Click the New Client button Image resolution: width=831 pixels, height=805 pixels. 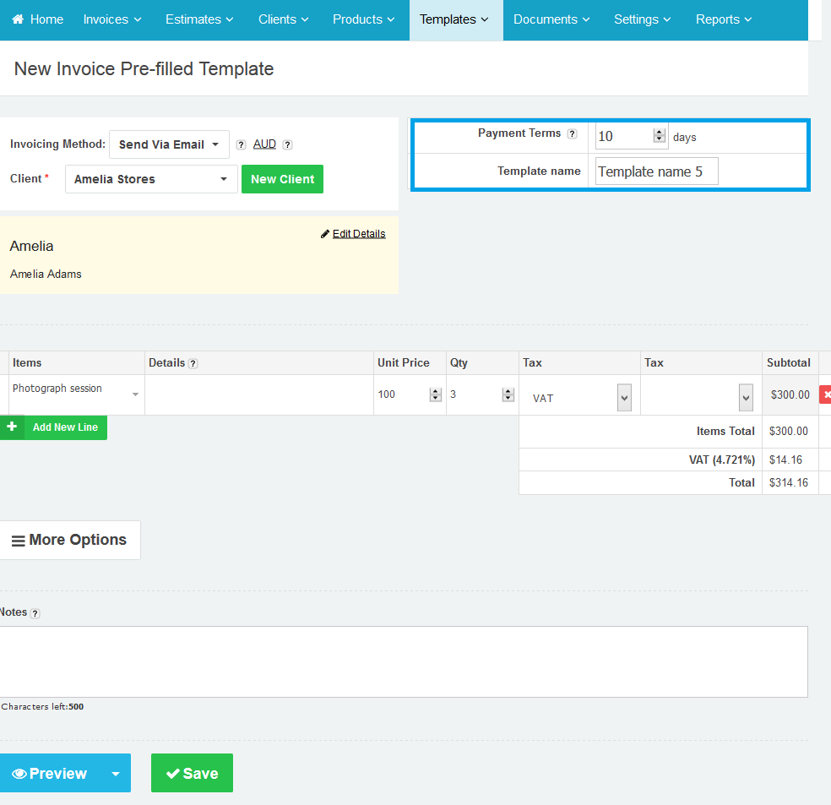click(282, 179)
